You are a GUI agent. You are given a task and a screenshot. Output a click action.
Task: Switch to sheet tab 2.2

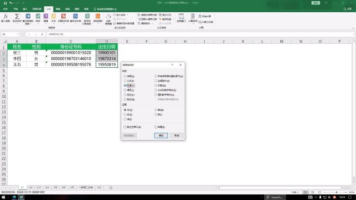coord(31,188)
